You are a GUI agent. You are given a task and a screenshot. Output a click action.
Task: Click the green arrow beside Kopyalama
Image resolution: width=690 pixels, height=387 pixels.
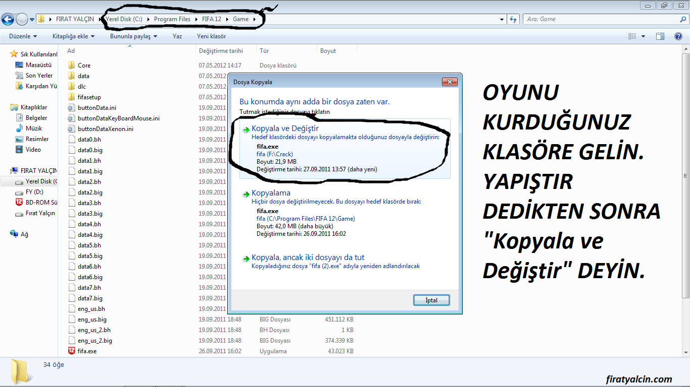[x=245, y=193]
